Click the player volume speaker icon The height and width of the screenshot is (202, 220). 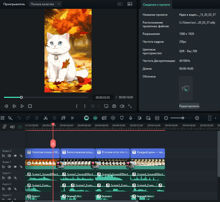point(122,106)
